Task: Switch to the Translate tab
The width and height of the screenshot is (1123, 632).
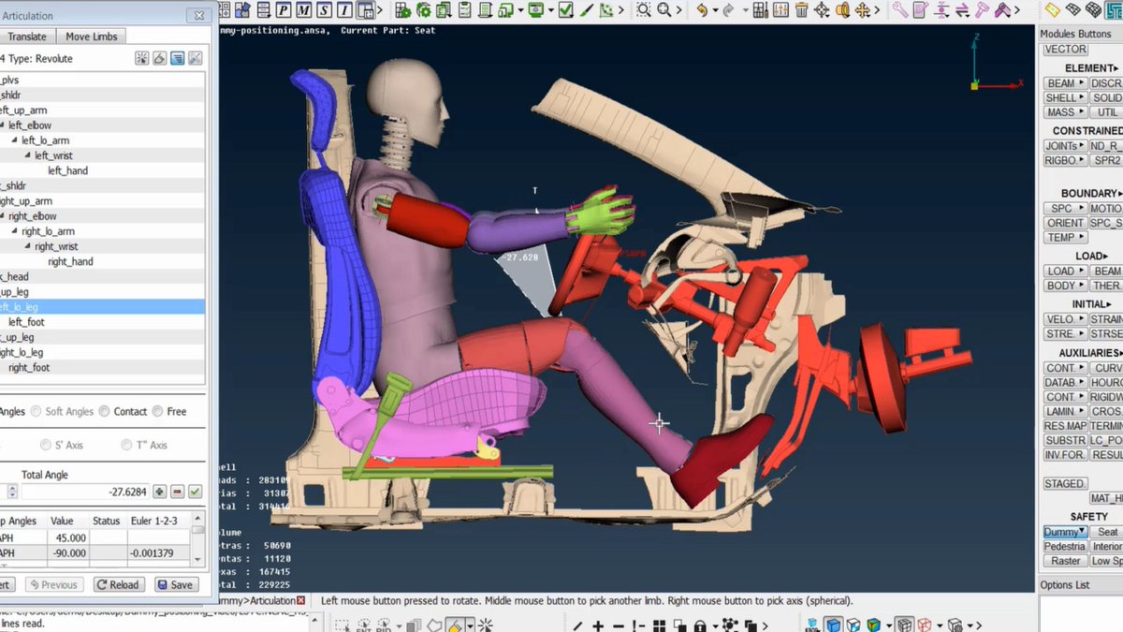Action: (x=27, y=37)
